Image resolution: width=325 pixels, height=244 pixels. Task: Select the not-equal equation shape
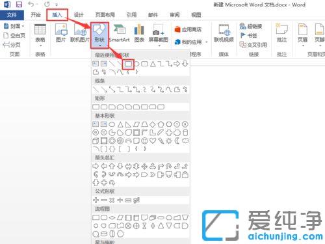(x=136, y=200)
